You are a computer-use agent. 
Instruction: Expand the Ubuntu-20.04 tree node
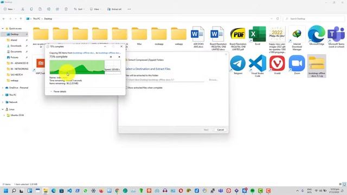point(4,115)
